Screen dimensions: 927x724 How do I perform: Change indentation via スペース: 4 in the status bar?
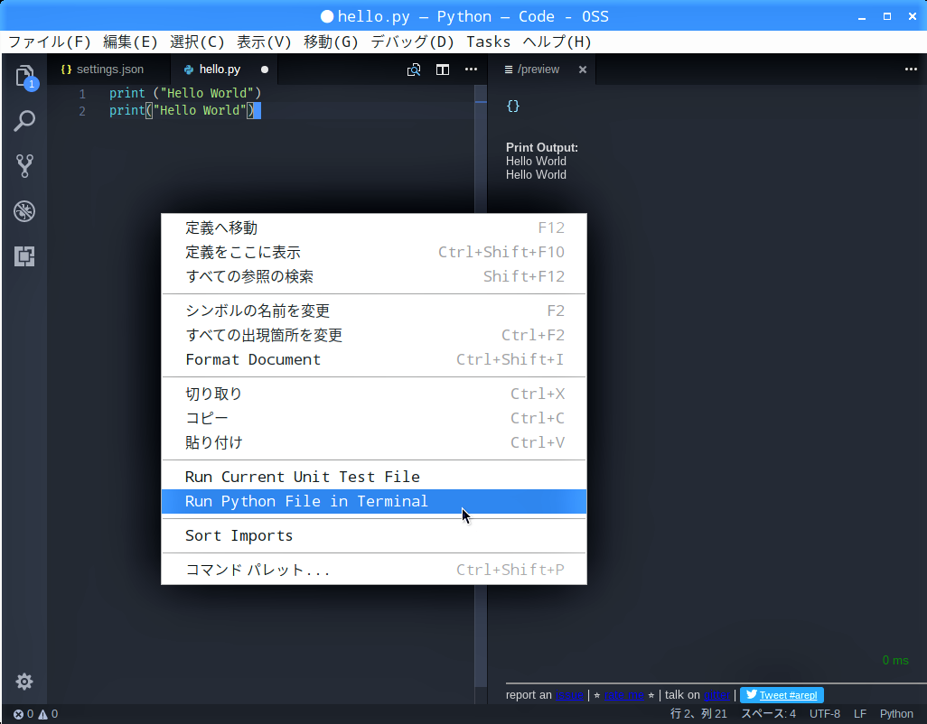(769, 713)
